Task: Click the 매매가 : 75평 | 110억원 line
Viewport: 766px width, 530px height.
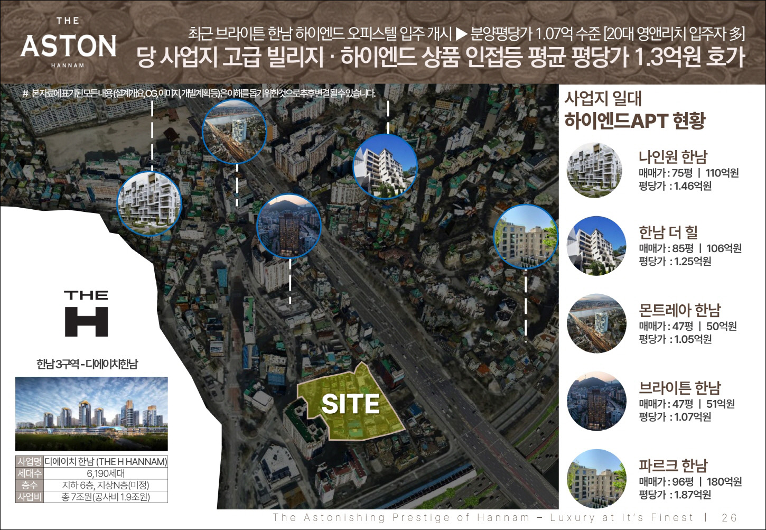Action: [689, 173]
